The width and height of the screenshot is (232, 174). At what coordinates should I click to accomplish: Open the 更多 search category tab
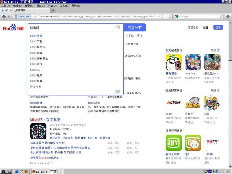pos(140,36)
